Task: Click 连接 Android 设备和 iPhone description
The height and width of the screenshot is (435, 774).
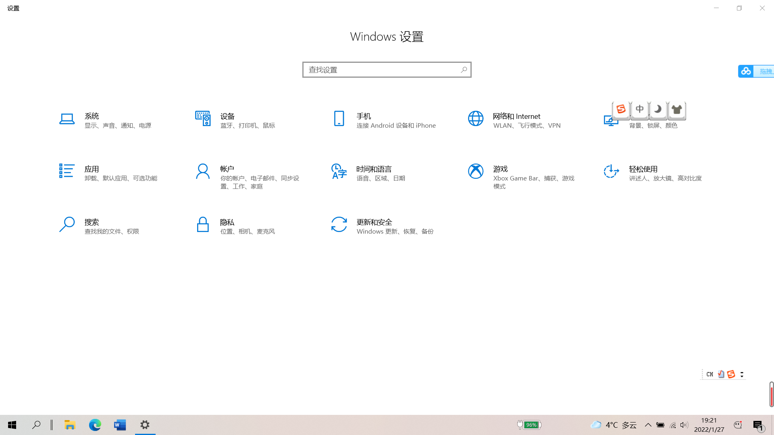Action: 396,126
